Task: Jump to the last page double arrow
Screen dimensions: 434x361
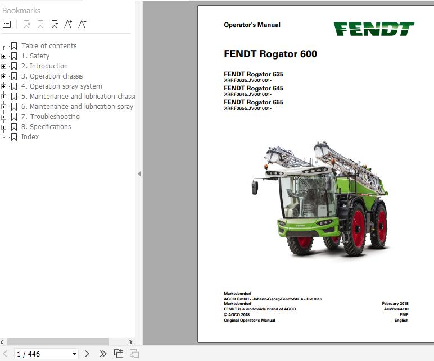Action: pyautogui.click(x=103, y=354)
